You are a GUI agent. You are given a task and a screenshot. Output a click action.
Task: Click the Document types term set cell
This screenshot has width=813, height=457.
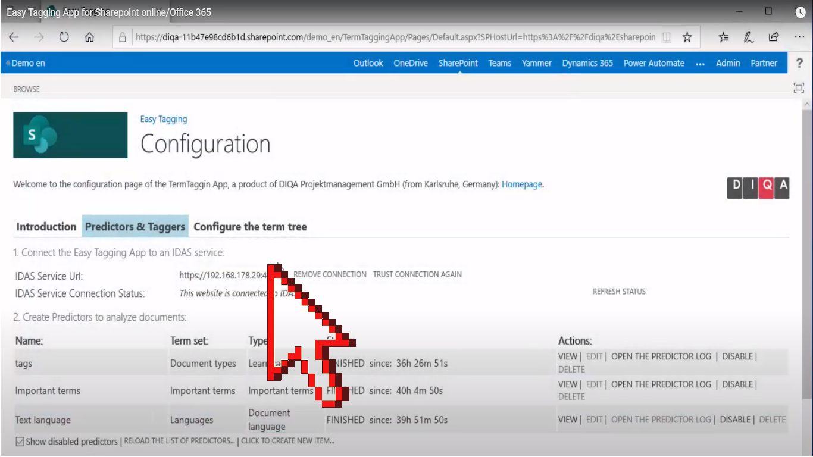click(203, 364)
